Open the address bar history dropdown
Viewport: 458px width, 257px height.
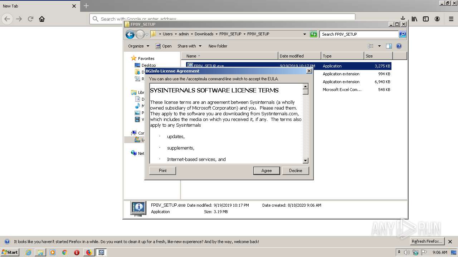(304, 34)
